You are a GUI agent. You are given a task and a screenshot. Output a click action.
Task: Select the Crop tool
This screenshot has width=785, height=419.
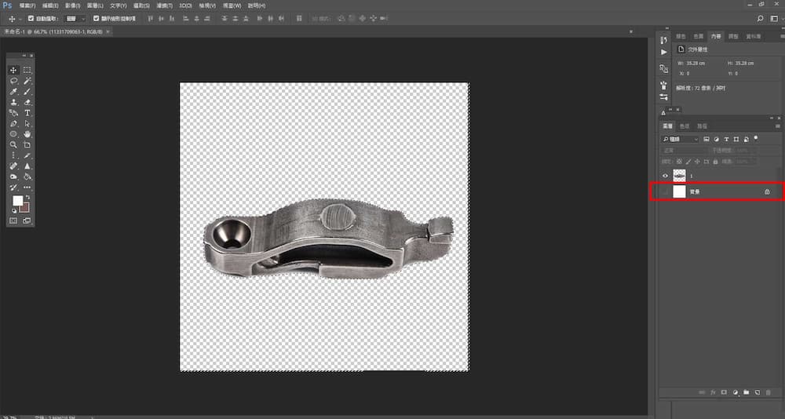click(x=27, y=144)
